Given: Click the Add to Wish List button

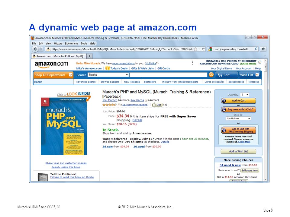Looking at the screenshot, I should pyautogui.click(x=238, y=151).
